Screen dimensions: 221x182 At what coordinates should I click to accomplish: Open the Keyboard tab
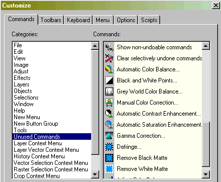[79, 20]
